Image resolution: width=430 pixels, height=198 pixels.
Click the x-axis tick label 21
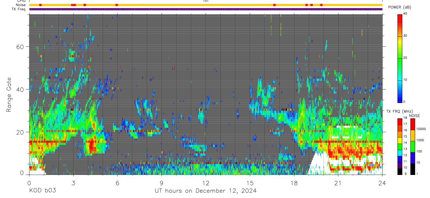point(338,183)
